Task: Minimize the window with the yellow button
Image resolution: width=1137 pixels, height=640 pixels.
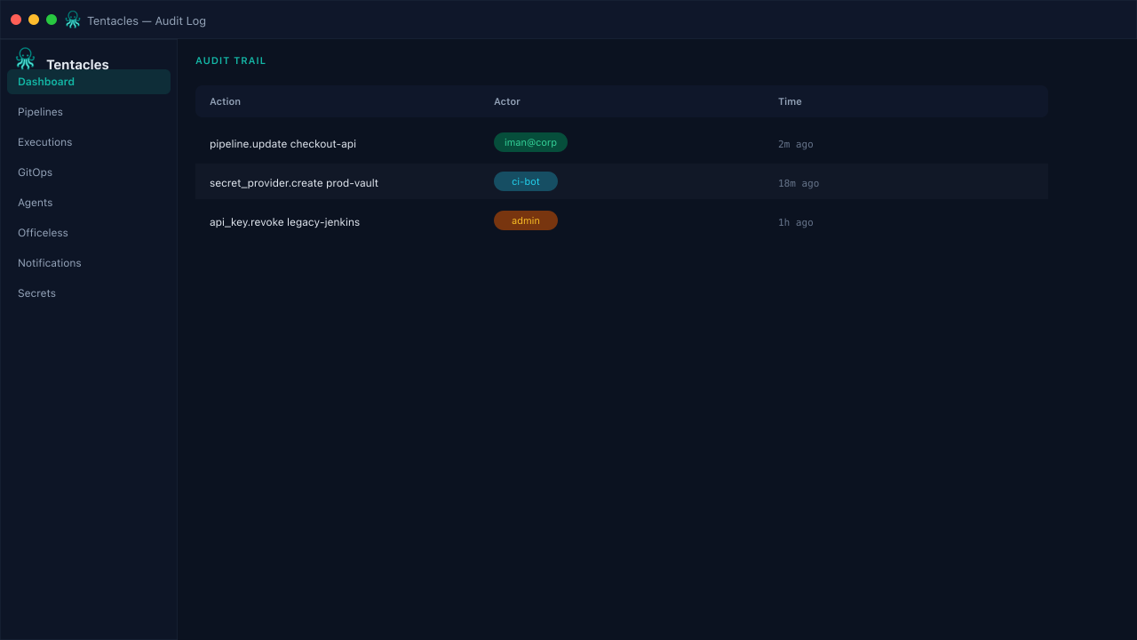Action: [34, 20]
